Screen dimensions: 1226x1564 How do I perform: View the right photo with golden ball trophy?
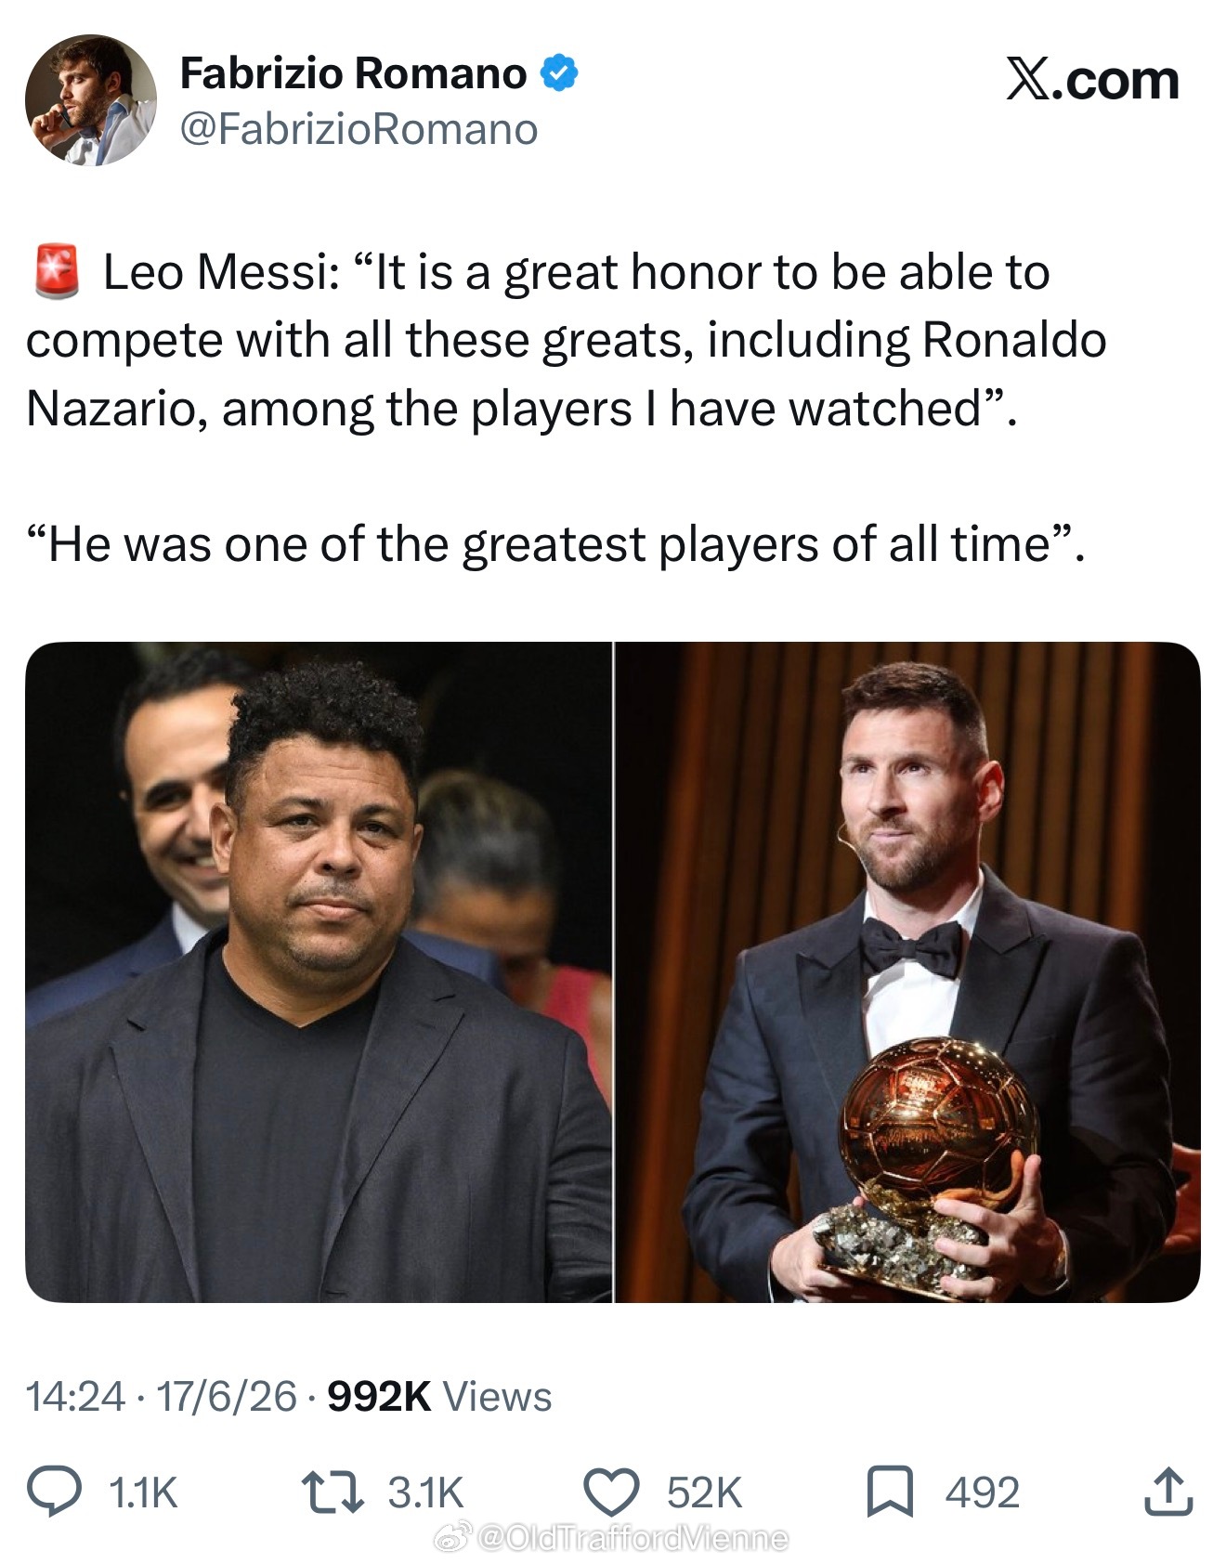coord(907,971)
